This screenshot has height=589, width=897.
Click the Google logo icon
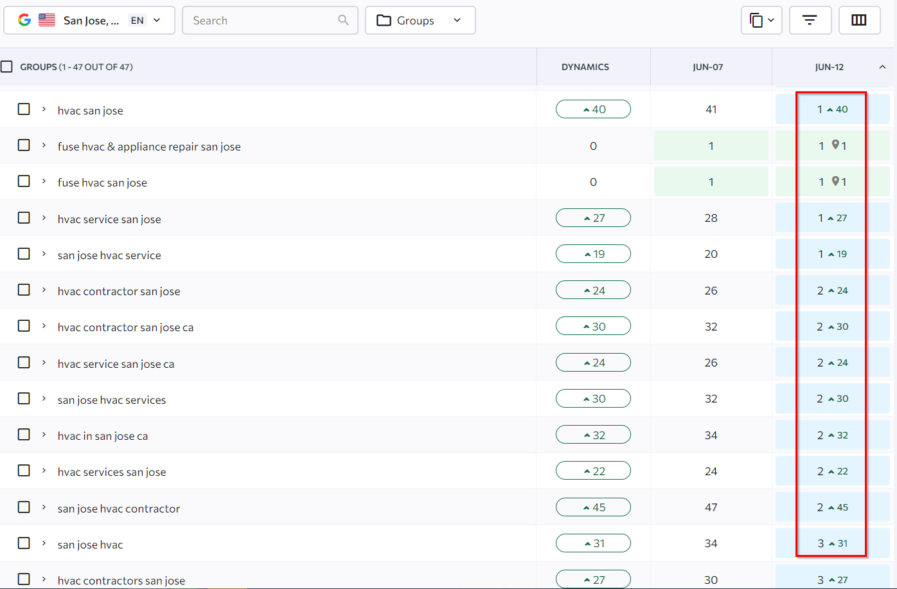(24, 21)
